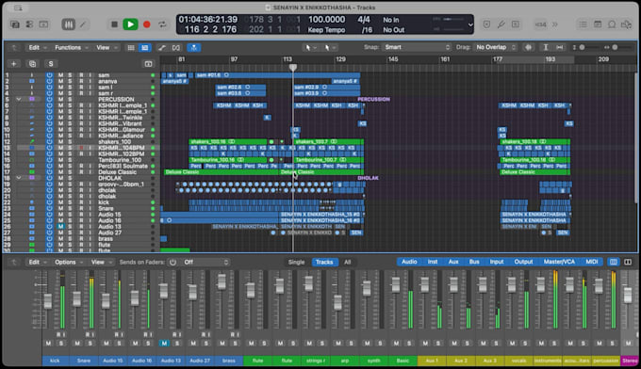
Task: Toggle Sends on Faders power button
Action: 173,262
